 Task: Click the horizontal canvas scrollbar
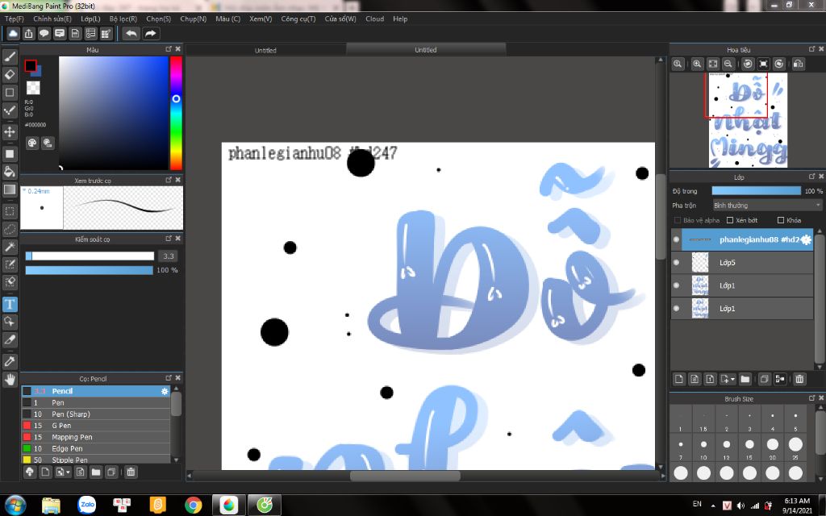click(x=405, y=476)
